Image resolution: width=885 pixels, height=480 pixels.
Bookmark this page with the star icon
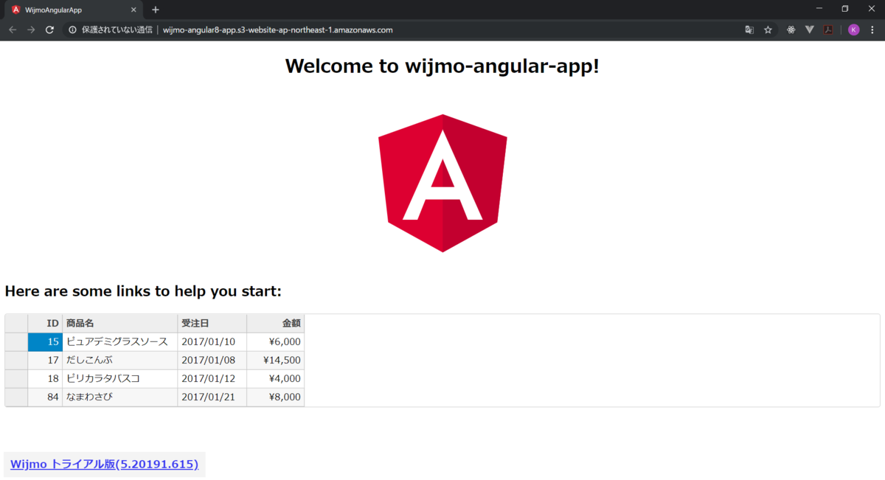click(768, 30)
